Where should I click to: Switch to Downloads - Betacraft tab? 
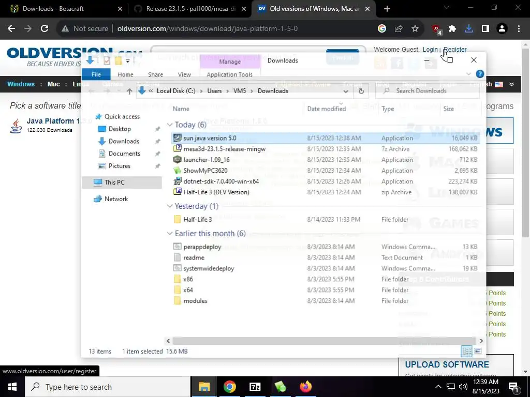tap(64, 9)
